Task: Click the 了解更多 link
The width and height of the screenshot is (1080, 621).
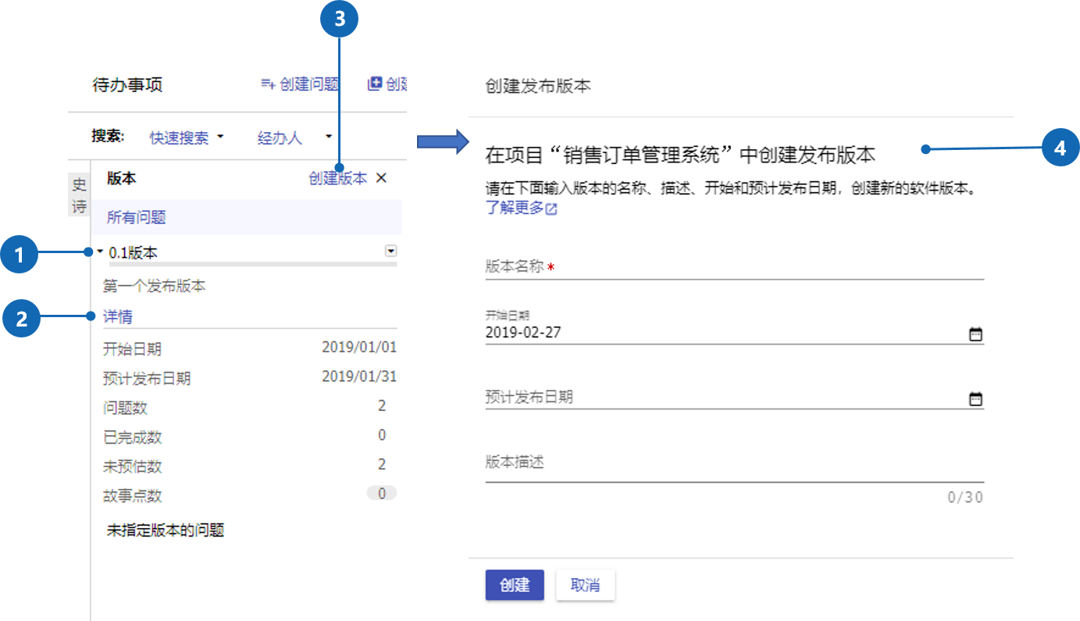Action: pyautogui.click(x=521, y=209)
